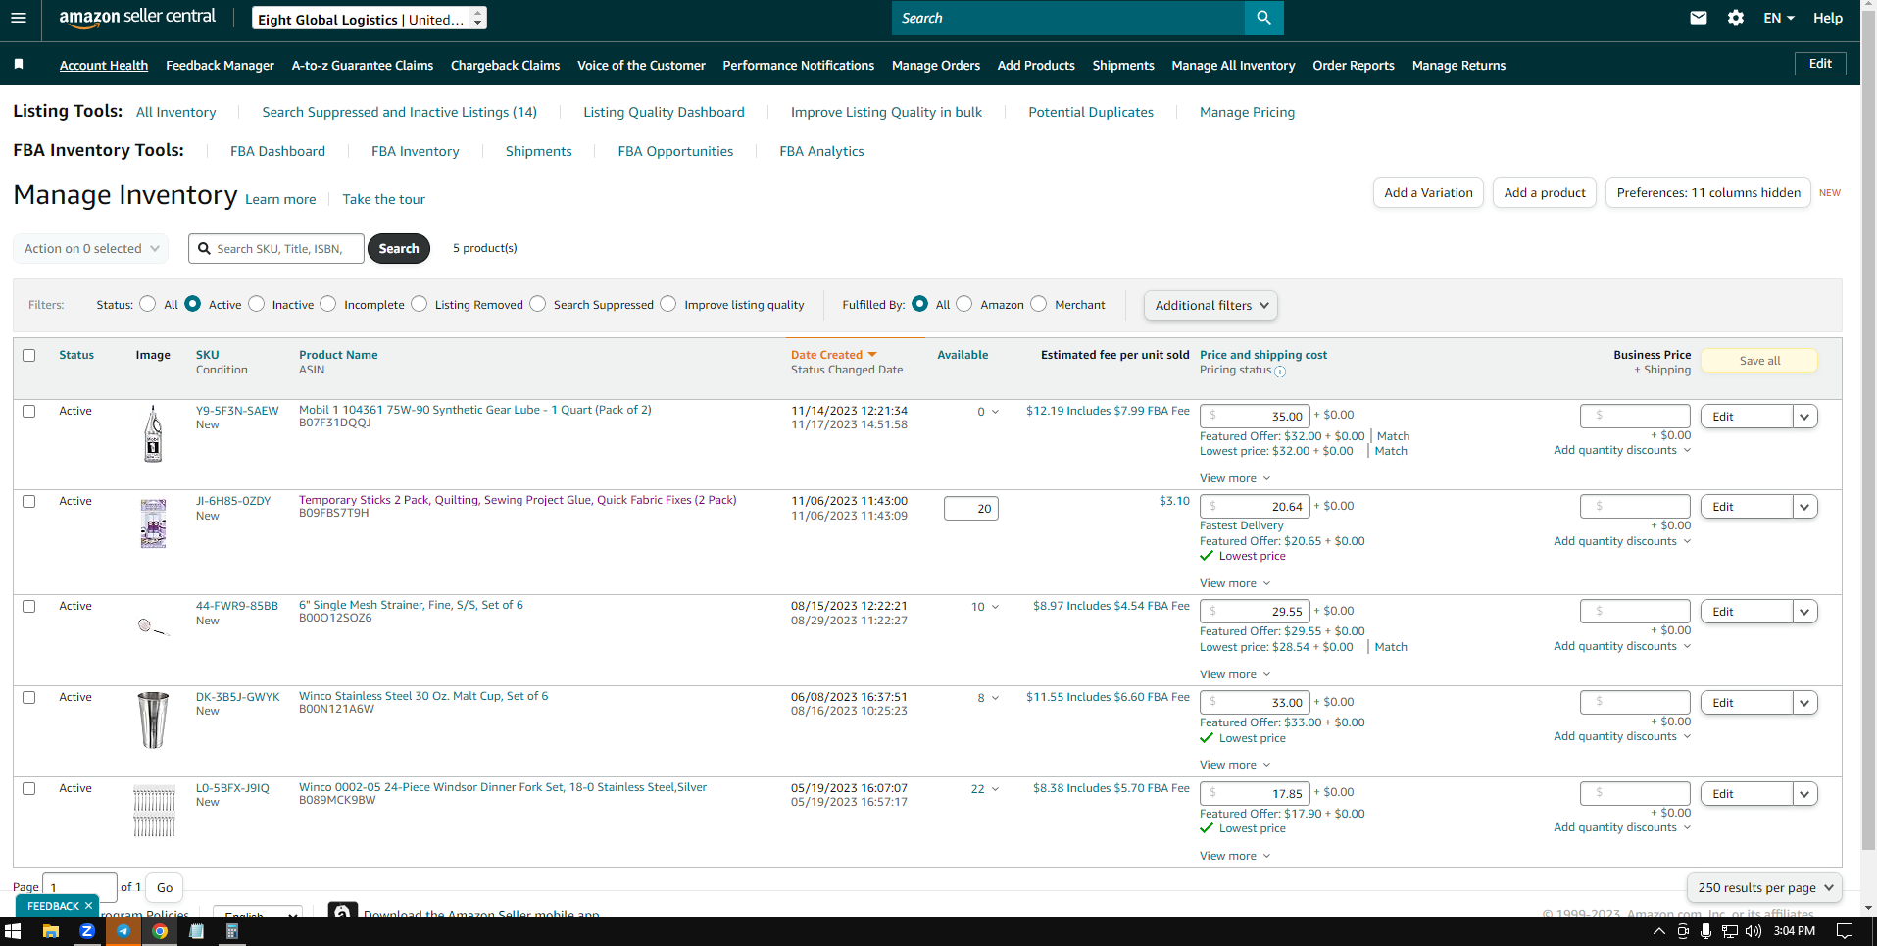Open the Action on 0 selected dropdown
Image resolution: width=1877 pixels, height=946 pixels.
[x=91, y=249]
